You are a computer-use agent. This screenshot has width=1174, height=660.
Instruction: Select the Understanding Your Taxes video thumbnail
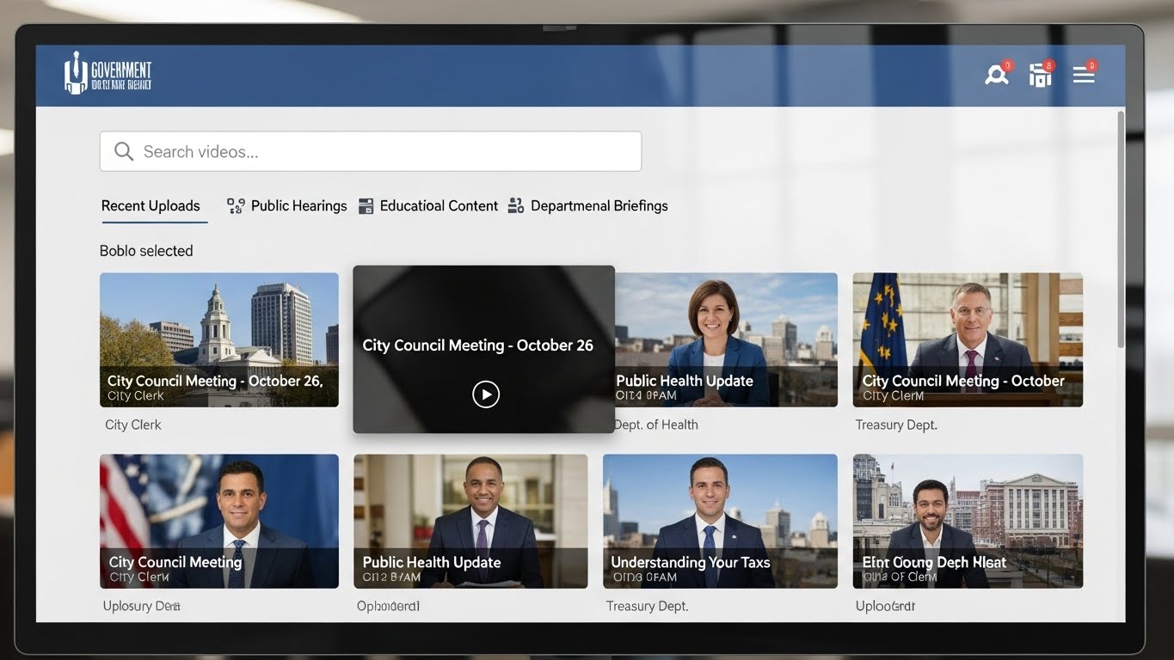720,521
